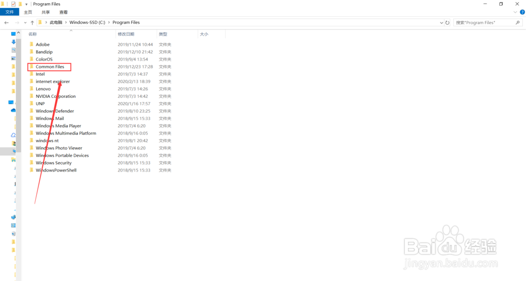Click date 2019/8/1 20:42 in windows nt row
The width and height of the screenshot is (526, 281).
133,140
